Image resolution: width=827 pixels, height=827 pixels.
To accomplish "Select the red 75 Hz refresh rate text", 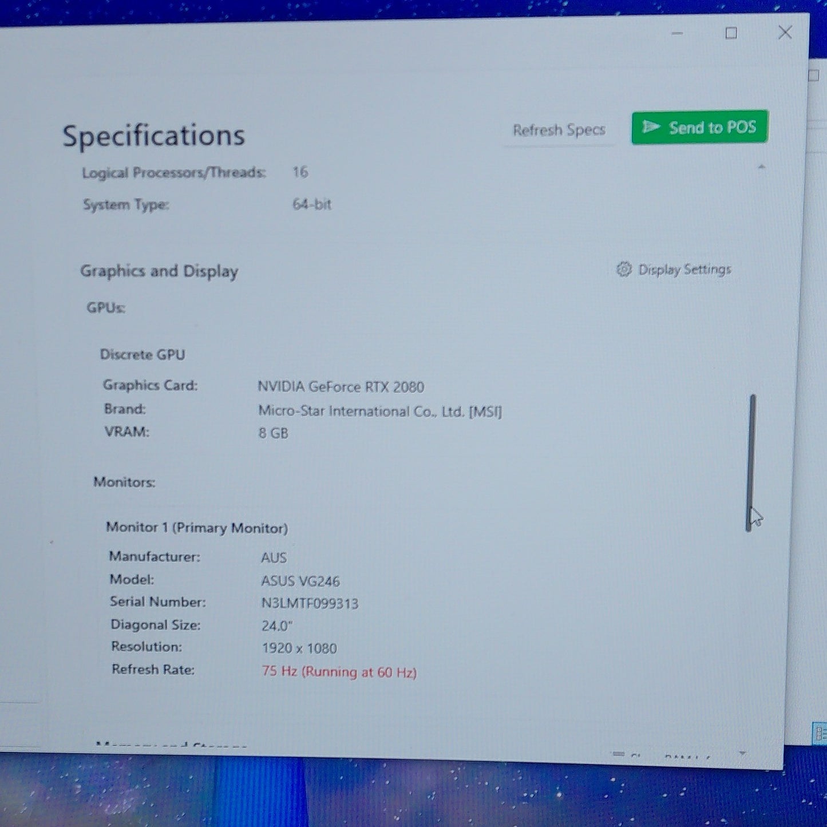I will pyautogui.click(x=339, y=672).
